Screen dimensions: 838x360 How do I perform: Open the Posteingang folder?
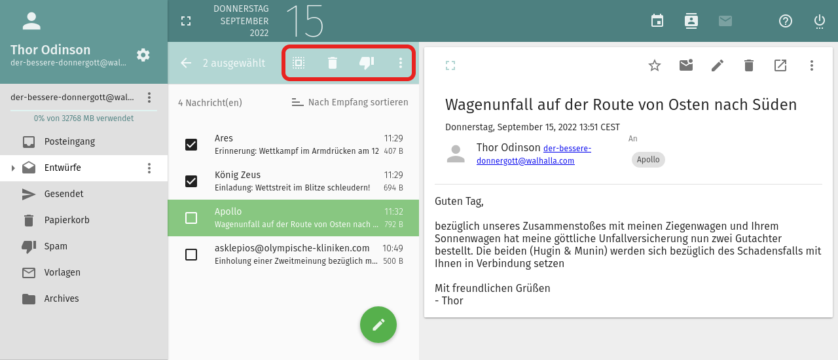pos(69,141)
